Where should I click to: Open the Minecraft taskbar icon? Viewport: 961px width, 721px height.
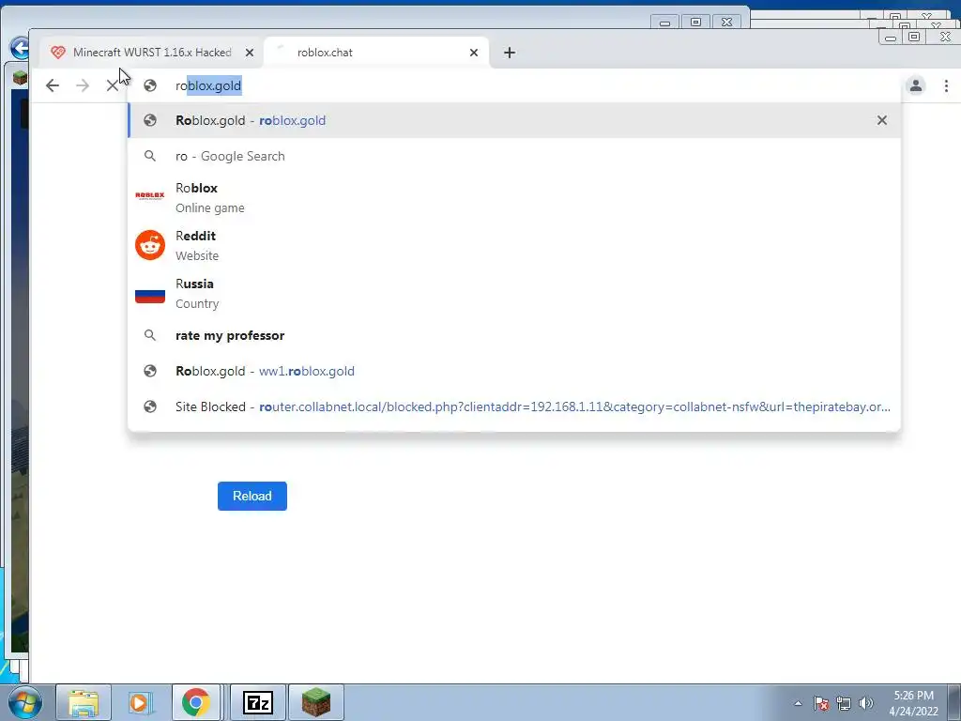[x=316, y=702]
